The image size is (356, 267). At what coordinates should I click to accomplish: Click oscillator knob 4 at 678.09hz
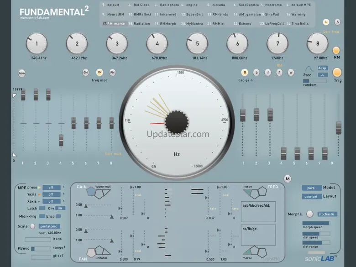157,44
